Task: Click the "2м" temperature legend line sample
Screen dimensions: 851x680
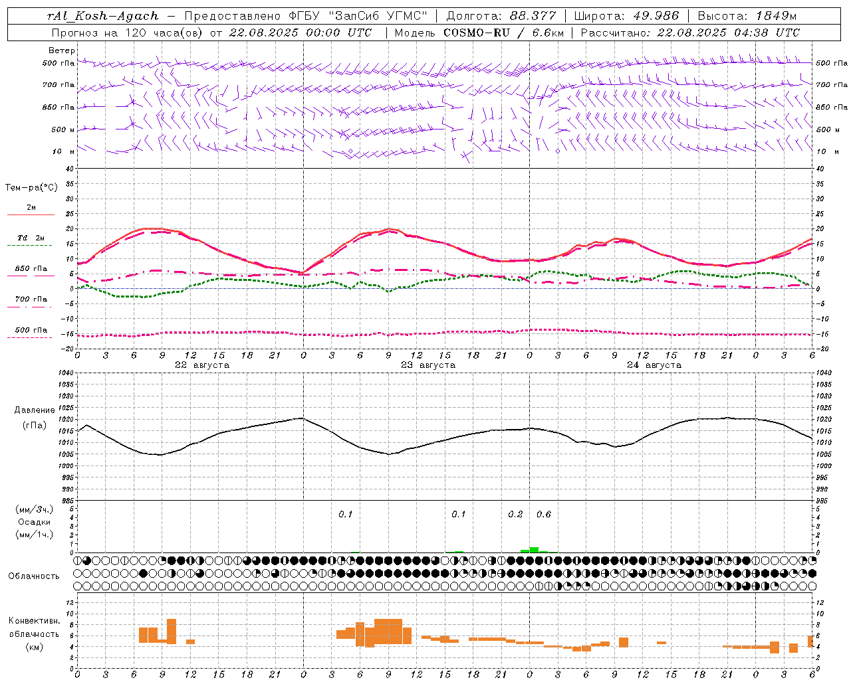Action: tap(31, 214)
